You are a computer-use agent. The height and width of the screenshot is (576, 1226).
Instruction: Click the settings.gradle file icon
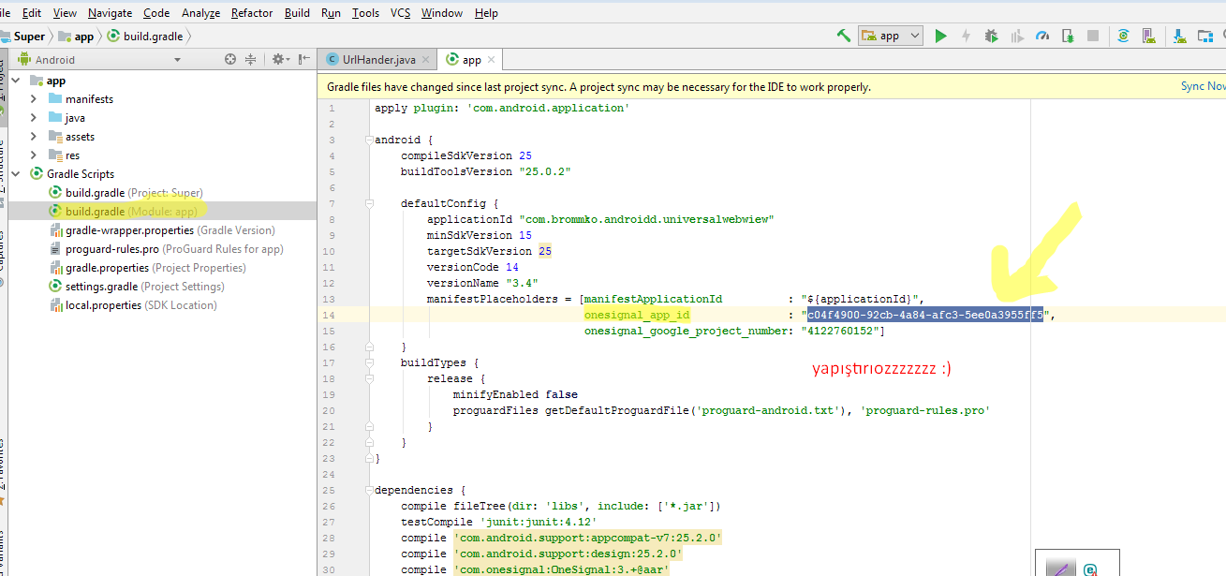(x=55, y=287)
